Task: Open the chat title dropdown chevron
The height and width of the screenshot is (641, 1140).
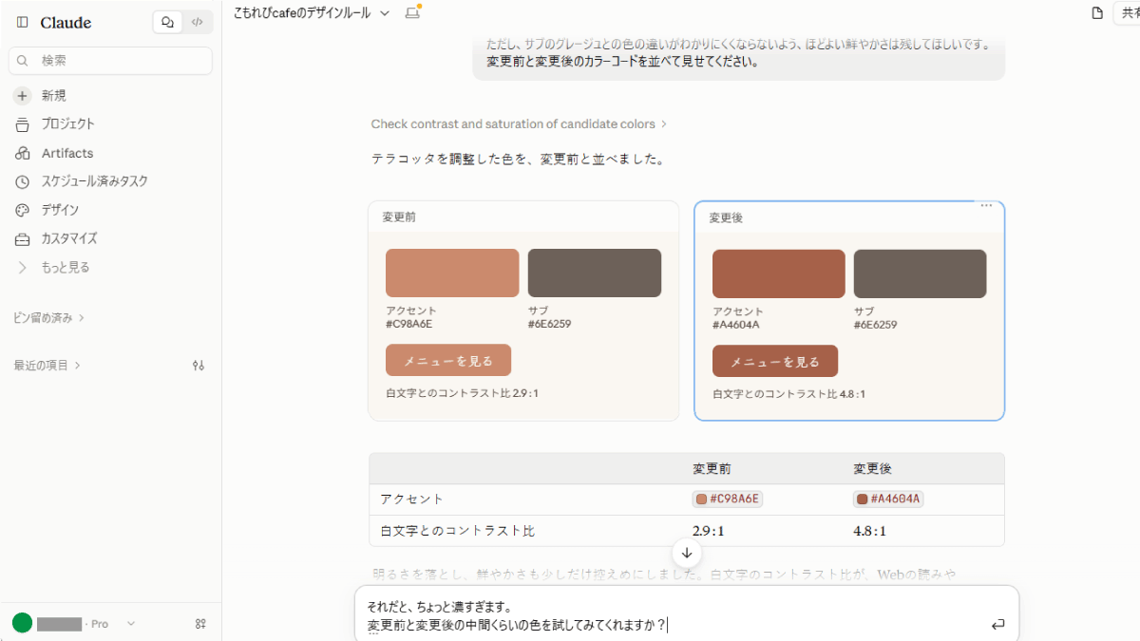Action: [384, 13]
